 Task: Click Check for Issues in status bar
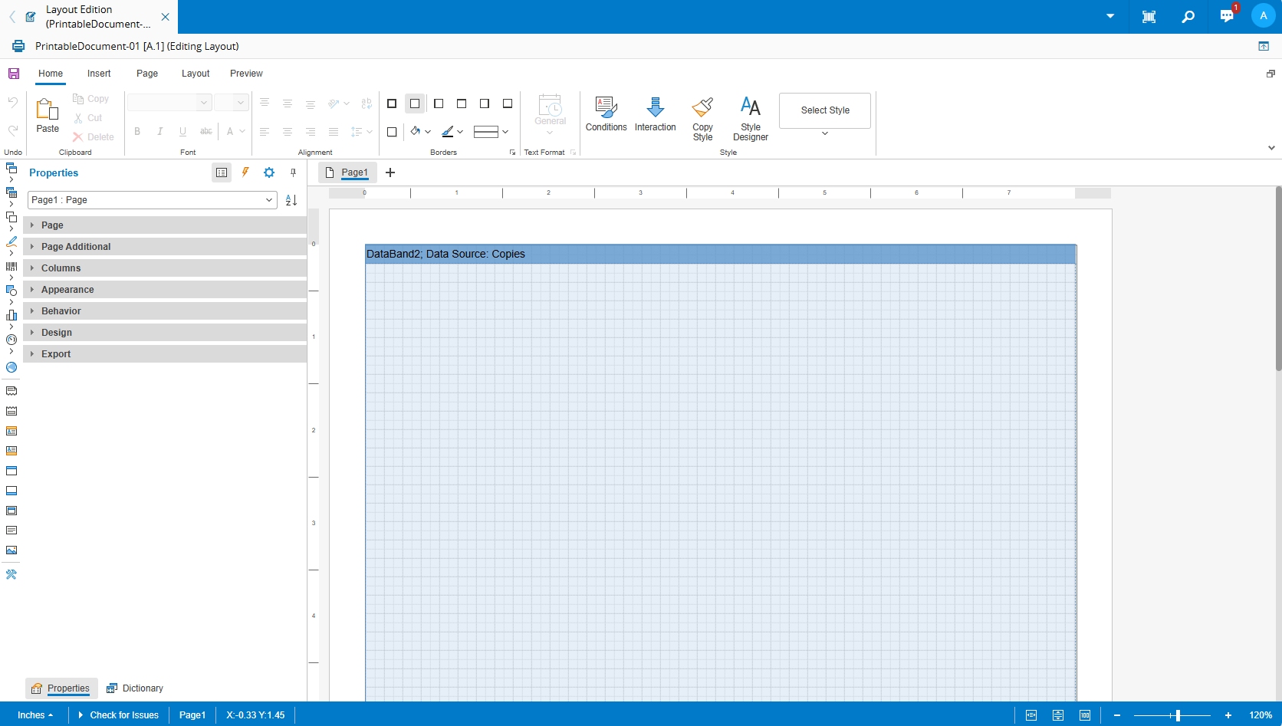[x=123, y=715]
